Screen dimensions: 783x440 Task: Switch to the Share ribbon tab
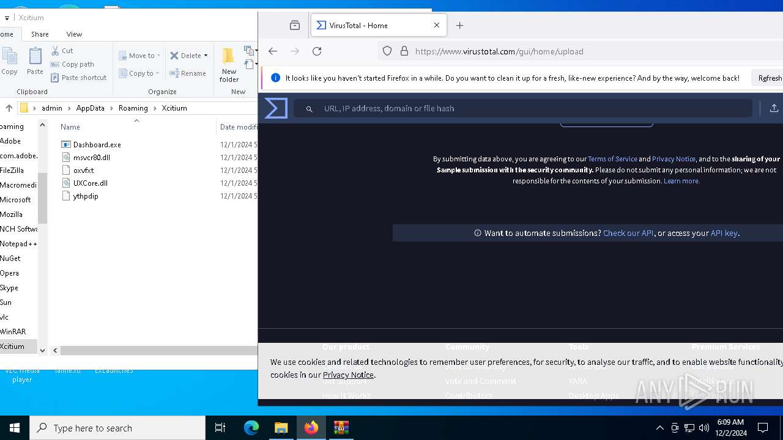[40, 34]
